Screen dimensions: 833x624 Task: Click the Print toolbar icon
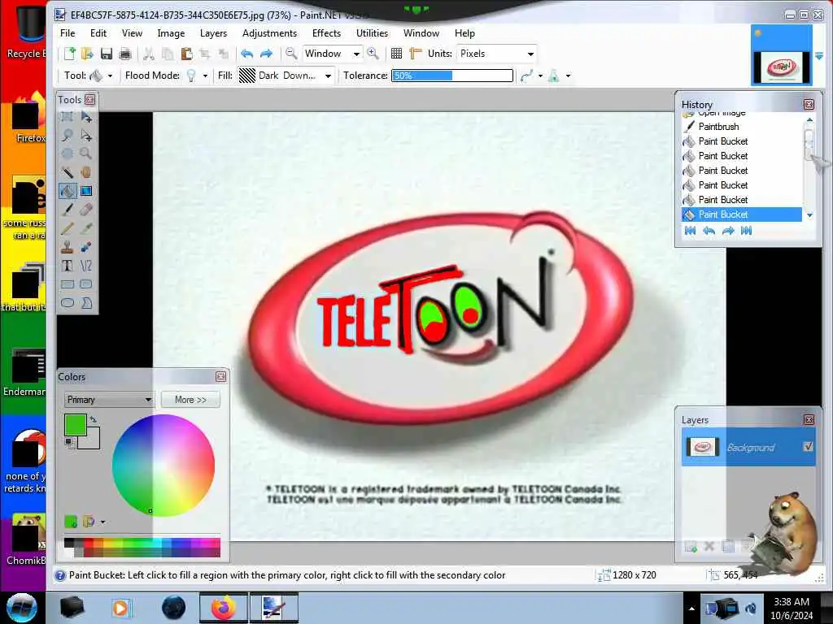click(124, 54)
